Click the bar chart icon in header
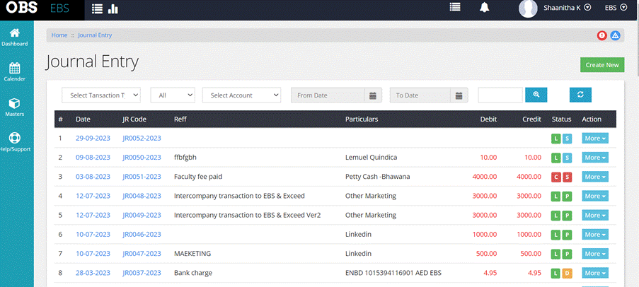The image size is (639, 287). click(113, 8)
